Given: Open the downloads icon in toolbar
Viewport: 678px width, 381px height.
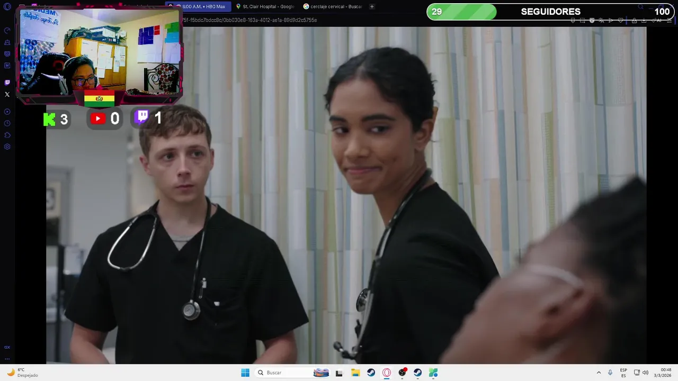Looking at the screenshot, I should click(x=644, y=20).
